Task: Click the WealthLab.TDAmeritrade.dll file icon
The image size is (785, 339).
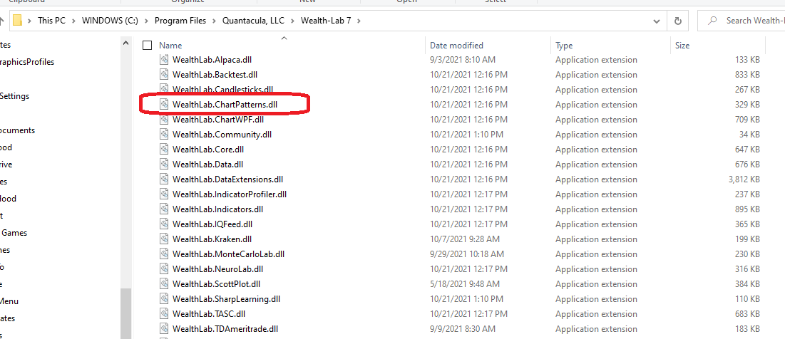Action: tap(165, 330)
